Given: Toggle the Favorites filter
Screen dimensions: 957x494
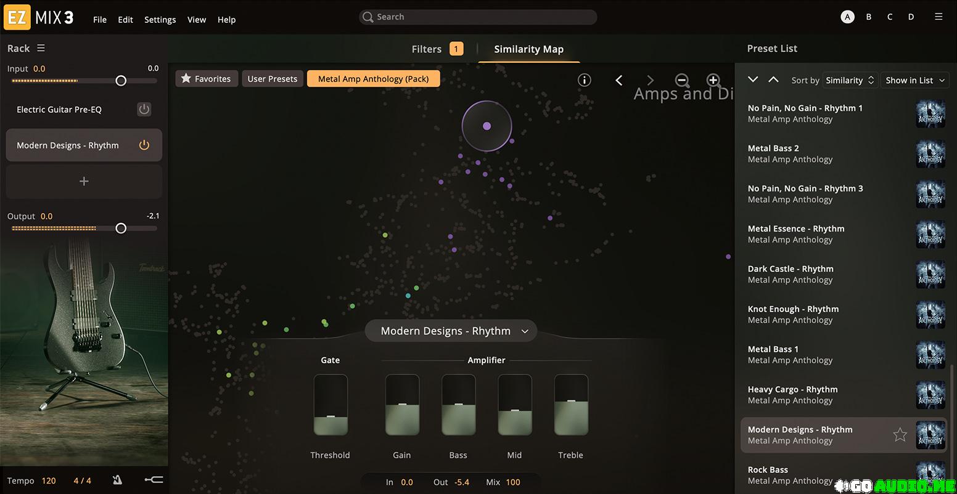Looking at the screenshot, I should pos(207,79).
